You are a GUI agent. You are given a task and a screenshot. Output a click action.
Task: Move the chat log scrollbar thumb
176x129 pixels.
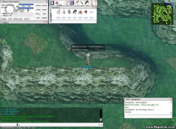click(x=101, y=119)
